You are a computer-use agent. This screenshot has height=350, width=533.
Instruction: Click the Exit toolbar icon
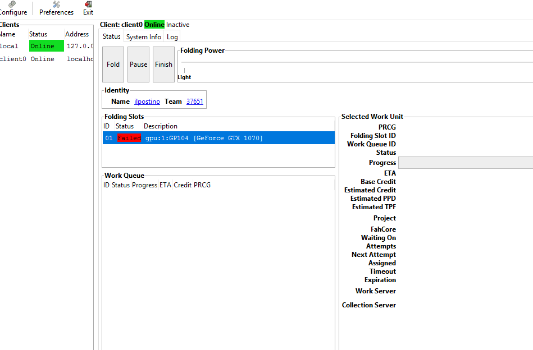click(88, 8)
